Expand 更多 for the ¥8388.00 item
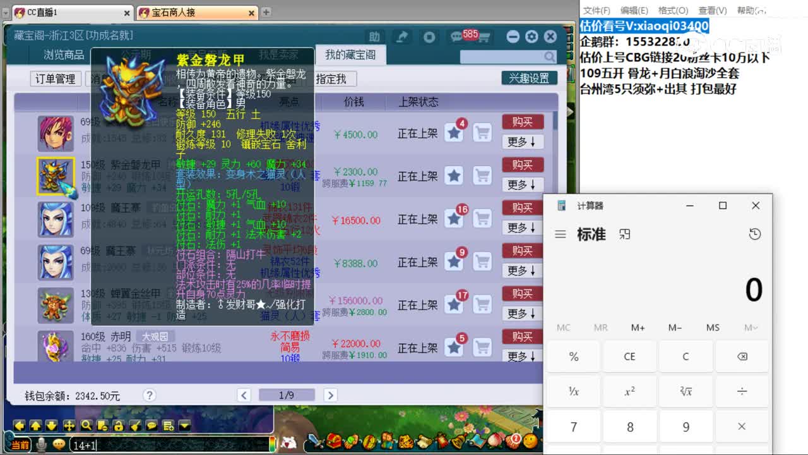The width and height of the screenshot is (808, 455). [522, 271]
